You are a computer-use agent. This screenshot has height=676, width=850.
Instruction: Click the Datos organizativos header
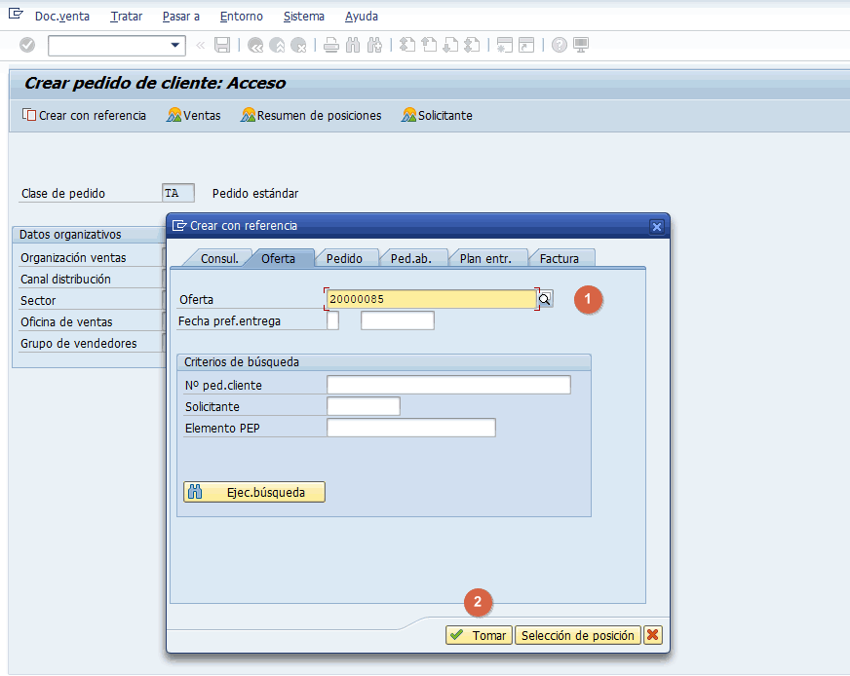point(70,235)
